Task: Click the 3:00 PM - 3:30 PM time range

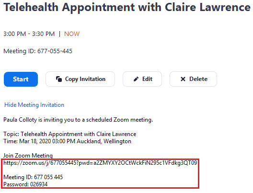Action: (x=29, y=34)
